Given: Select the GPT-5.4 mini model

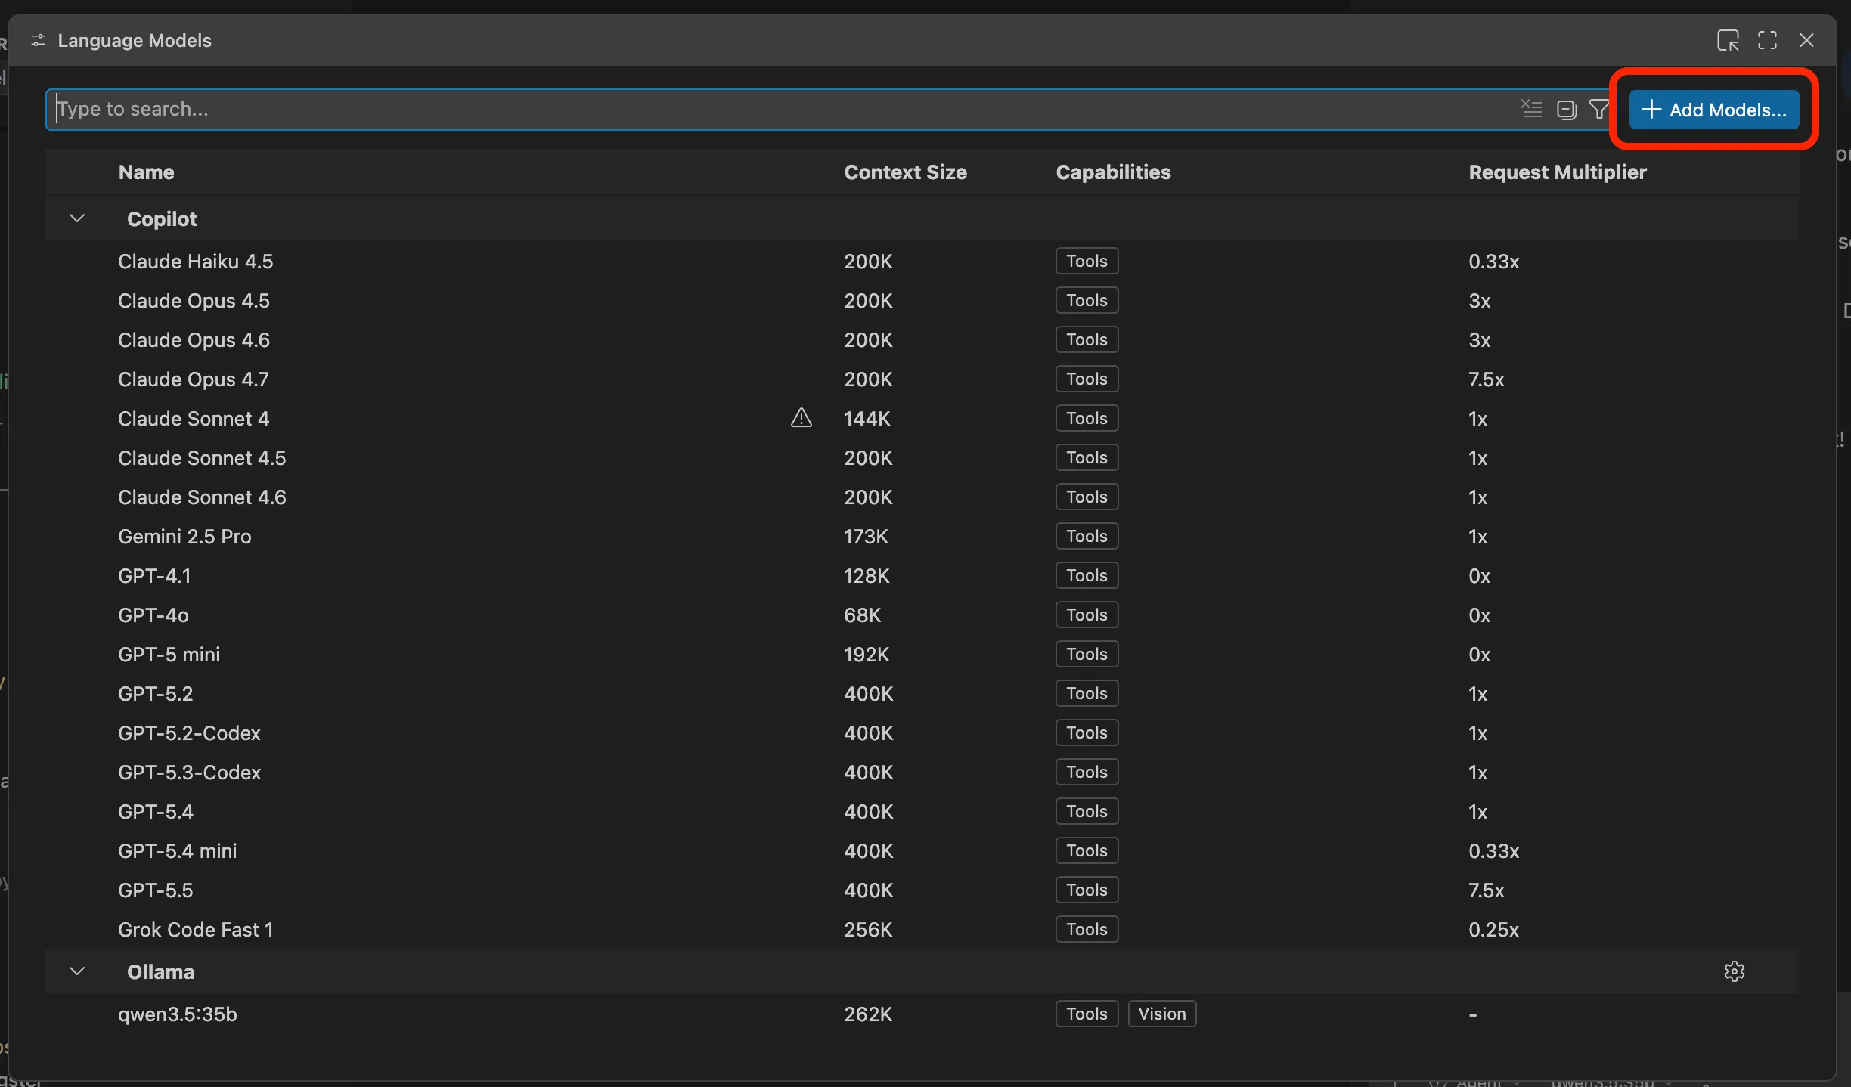Looking at the screenshot, I should [x=922, y=851].
